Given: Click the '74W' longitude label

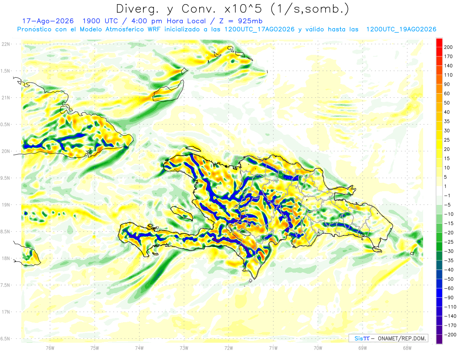Looking at the screenshot, I should coord(139,348).
